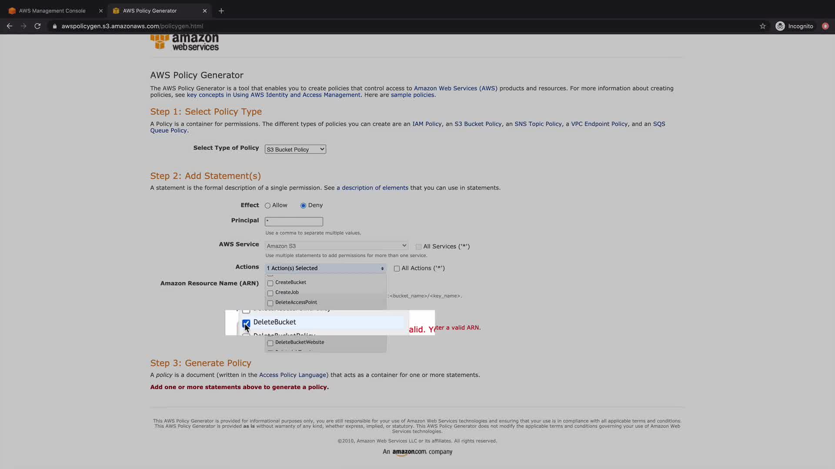Click into the Principal input field
835x469 pixels.
click(x=294, y=221)
